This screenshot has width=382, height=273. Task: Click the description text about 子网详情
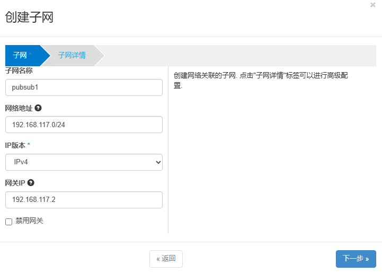[x=261, y=76]
